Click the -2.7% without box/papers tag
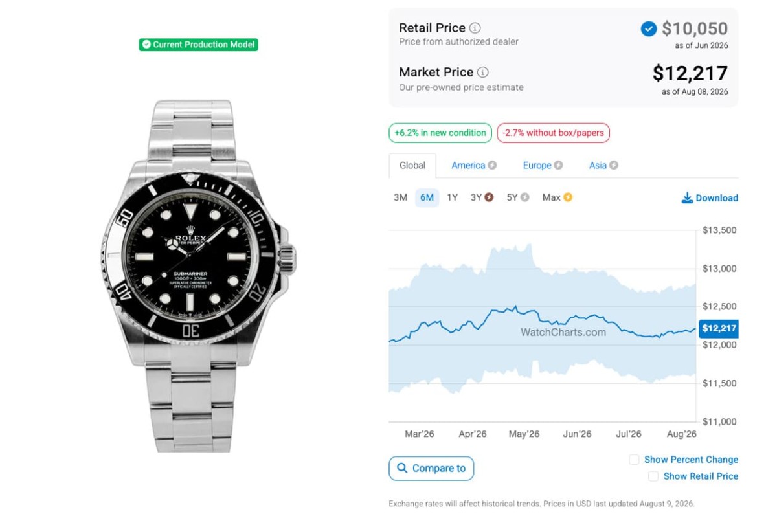 point(553,133)
